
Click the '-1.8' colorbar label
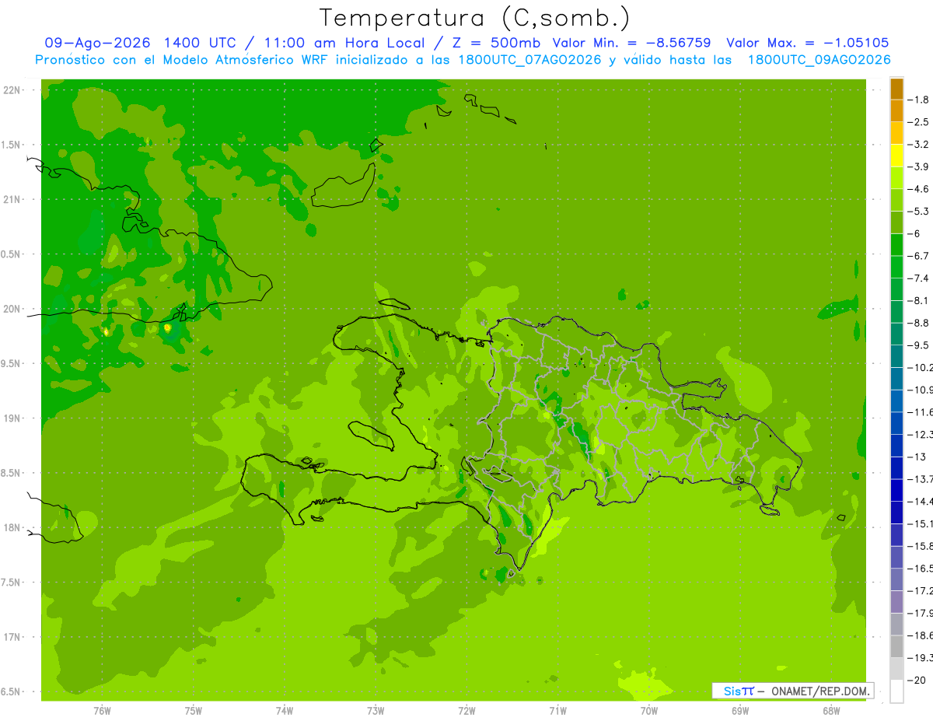click(920, 100)
